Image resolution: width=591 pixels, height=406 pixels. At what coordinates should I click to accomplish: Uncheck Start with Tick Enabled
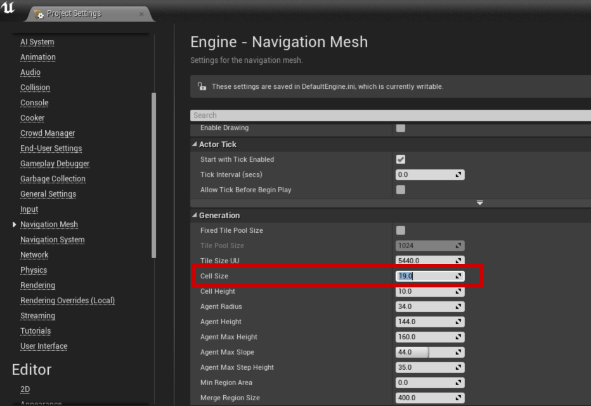[401, 159]
